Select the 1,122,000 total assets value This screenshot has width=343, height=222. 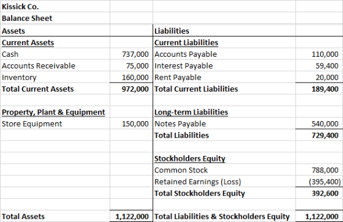coord(132,216)
